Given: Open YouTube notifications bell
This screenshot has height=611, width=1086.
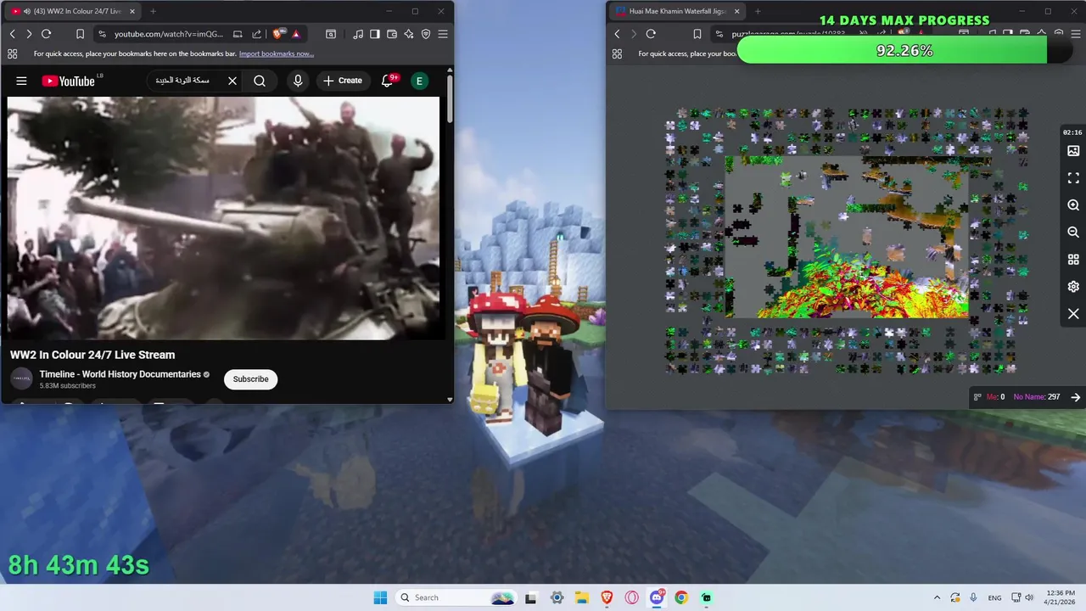Looking at the screenshot, I should (x=388, y=81).
